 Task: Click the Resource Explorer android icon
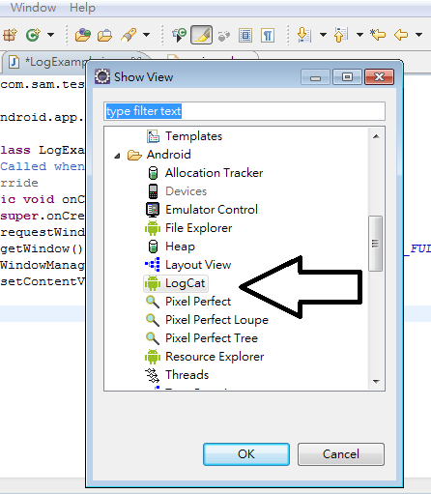coord(153,357)
